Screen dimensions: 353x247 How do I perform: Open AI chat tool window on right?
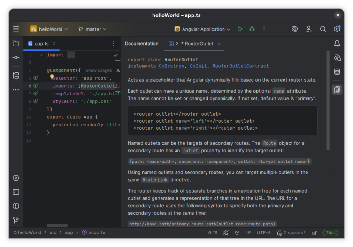[x=337, y=58]
